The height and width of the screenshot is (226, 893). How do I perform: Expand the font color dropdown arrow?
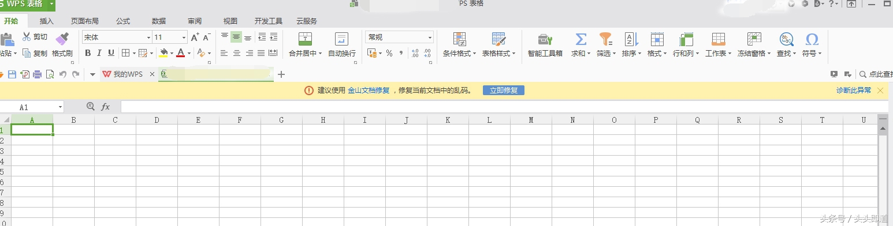(189, 53)
